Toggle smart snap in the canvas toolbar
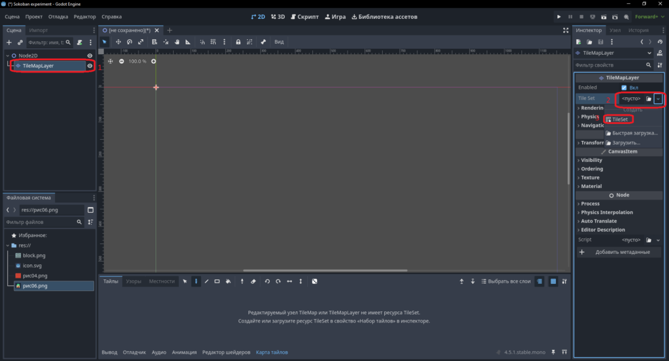669x361 pixels. tap(203, 42)
